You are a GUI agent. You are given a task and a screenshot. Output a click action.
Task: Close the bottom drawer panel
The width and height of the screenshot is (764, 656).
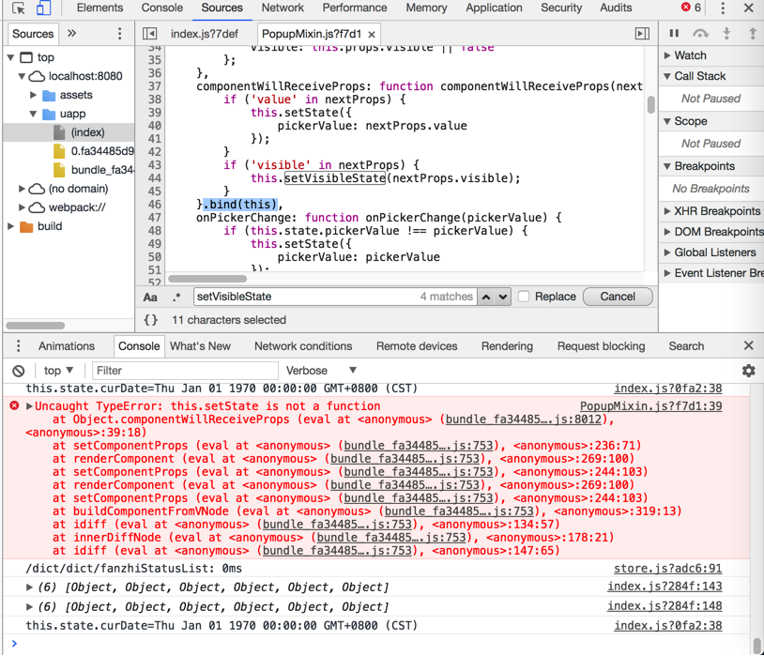(x=749, y=345)
